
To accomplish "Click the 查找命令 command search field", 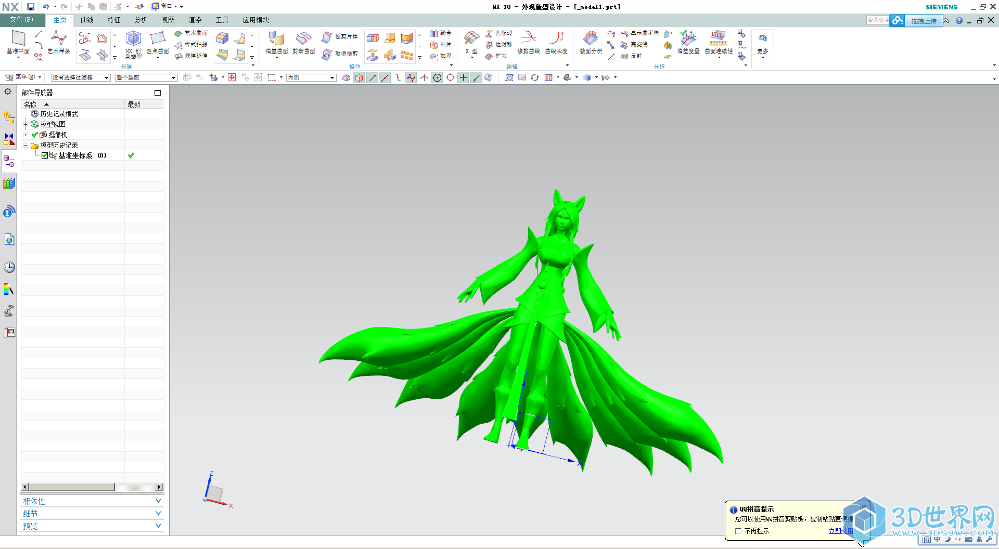I will (x=878, y=20).
